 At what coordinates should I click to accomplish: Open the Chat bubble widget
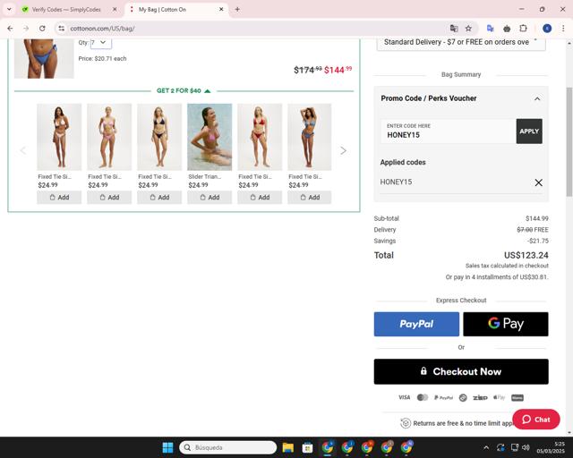tap(535, 420)
